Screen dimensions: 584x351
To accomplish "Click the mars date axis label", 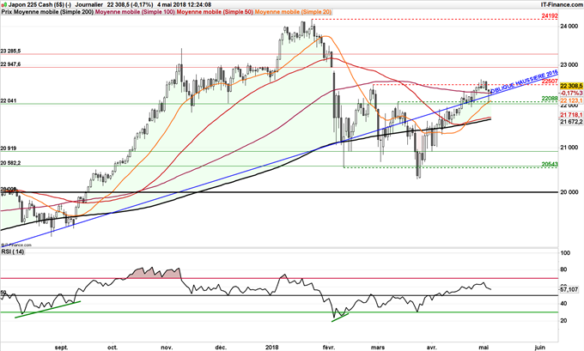I will [x=379, y=348].
